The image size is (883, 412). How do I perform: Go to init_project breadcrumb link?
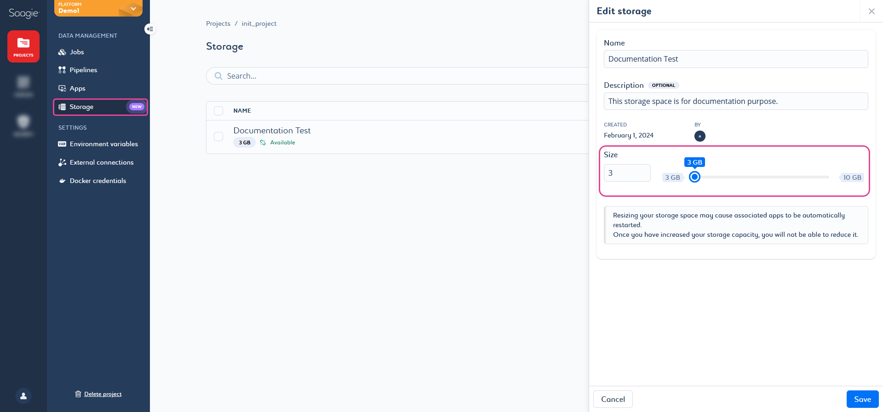pos(259,23)
